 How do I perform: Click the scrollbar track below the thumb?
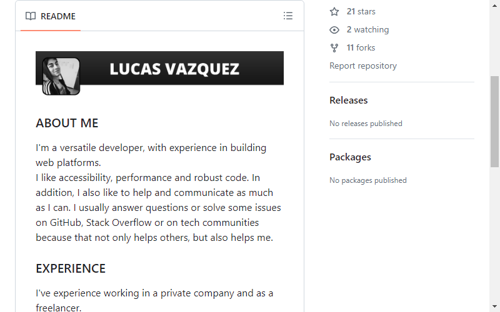tap(494, 234)
